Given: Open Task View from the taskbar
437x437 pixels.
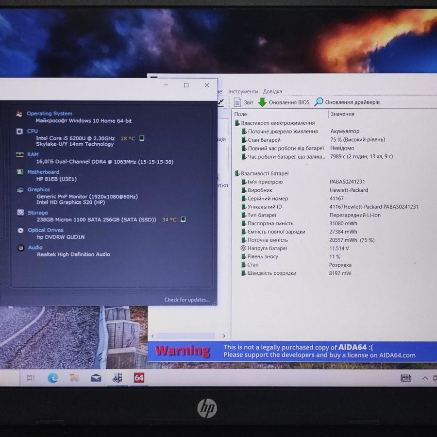Looking at the screenshot, I should click(x=31, y=378).
